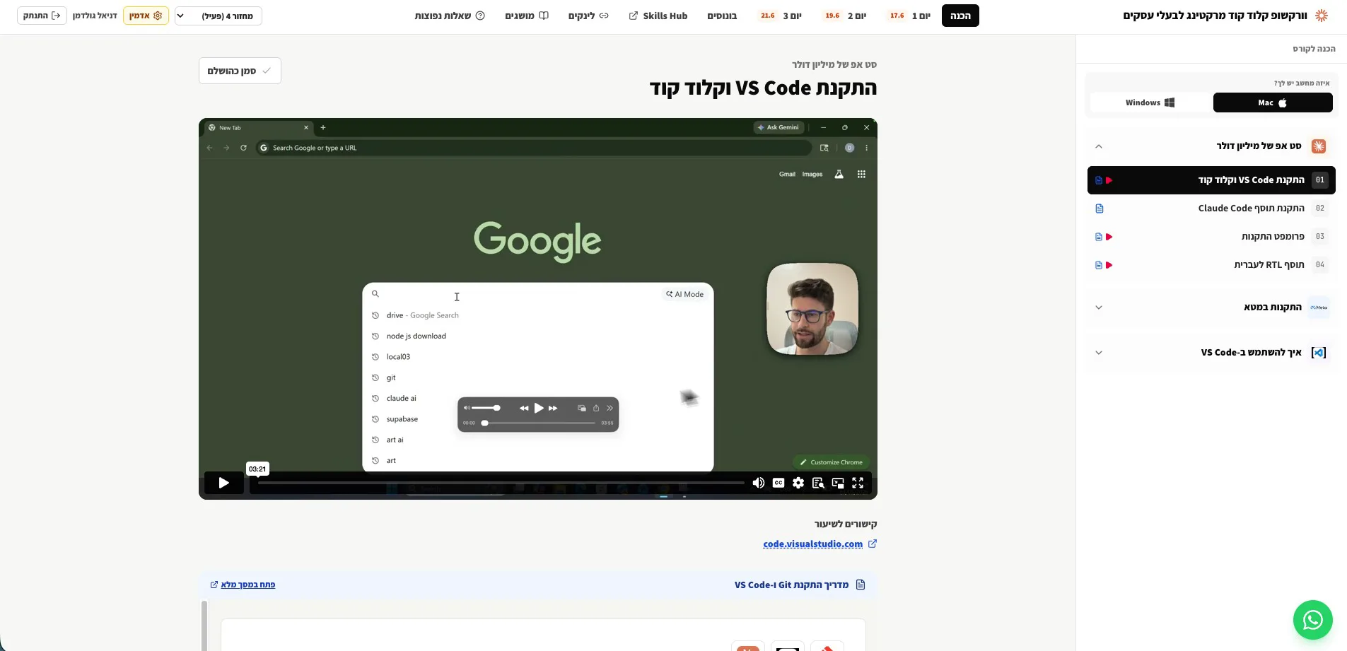Open the WhatsApp chat button

tap(1313, 620)
